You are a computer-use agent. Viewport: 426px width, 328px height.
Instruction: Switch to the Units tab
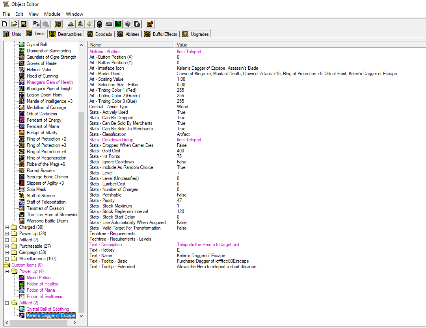pos(13,34)
